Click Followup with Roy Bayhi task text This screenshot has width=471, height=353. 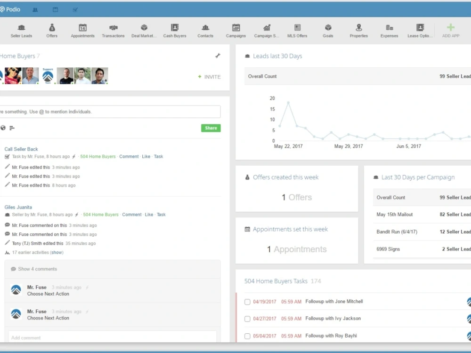(331, 336)
